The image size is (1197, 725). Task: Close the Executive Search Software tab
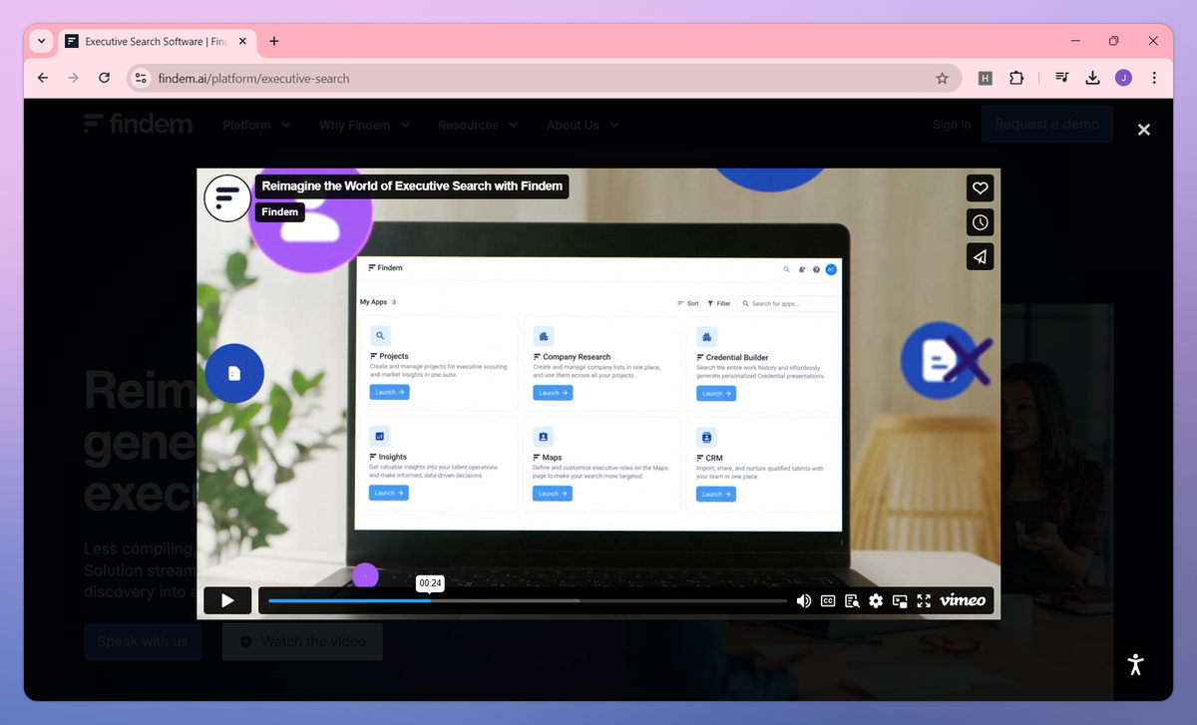(242, 42)
